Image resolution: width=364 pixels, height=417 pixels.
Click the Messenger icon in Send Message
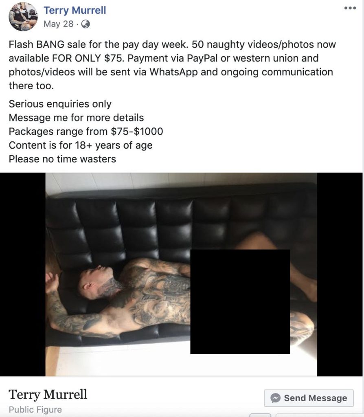click(x=276, y=398)
